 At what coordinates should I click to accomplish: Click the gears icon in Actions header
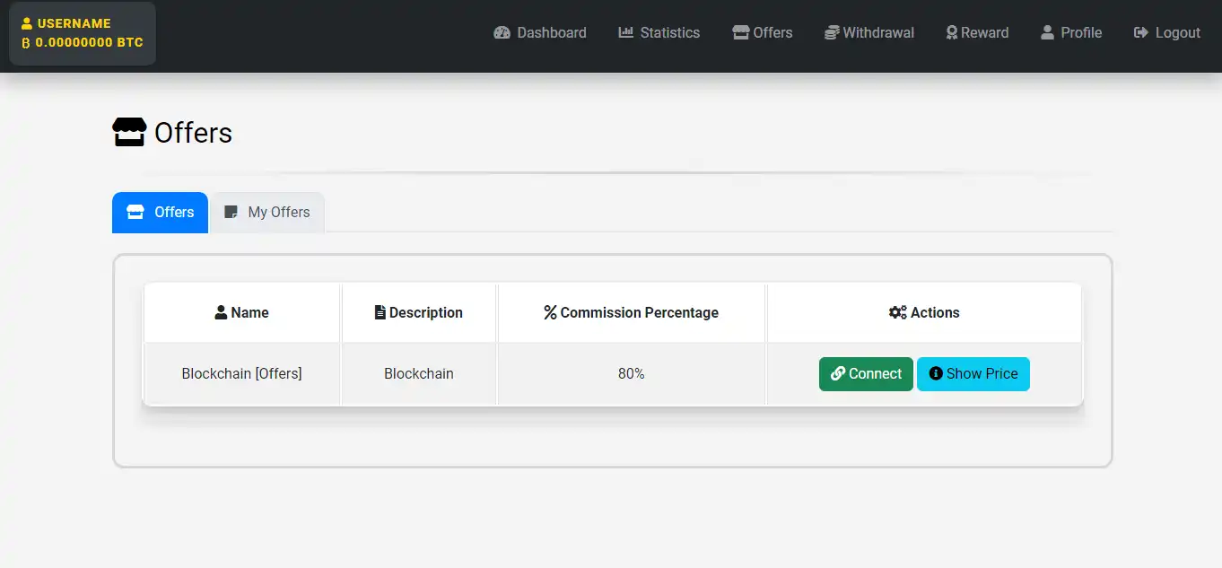[897, 313]
